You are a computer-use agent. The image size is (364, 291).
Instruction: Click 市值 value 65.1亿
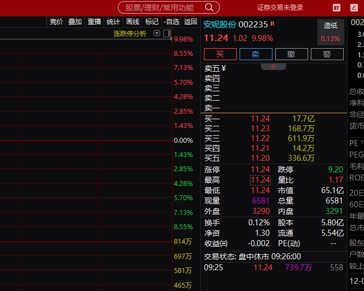point(332,190)
